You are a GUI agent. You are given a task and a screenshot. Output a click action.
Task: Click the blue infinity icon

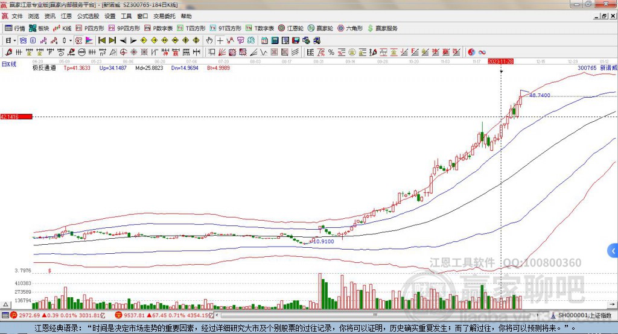[482, 52]
